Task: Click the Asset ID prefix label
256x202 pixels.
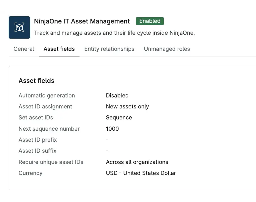Action: (x=38, y=140)
